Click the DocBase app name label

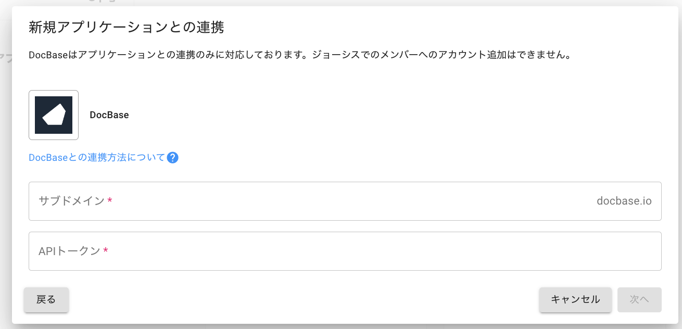coord(109,115)
